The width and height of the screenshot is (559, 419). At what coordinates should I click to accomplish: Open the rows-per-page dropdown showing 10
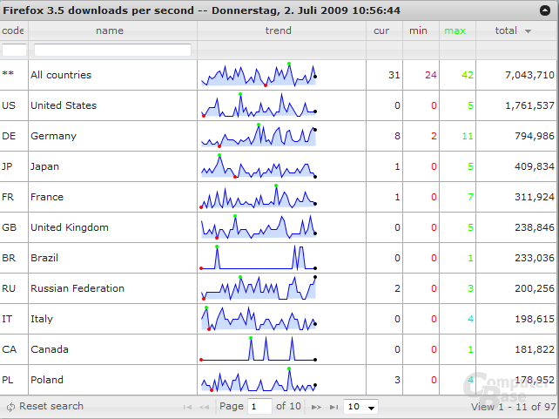point(360,407)
